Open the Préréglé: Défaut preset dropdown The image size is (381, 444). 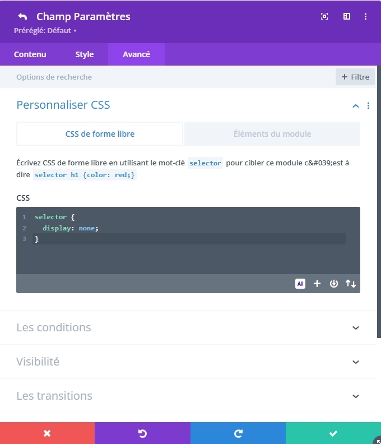pyautogui.click(x=45, y=31)
